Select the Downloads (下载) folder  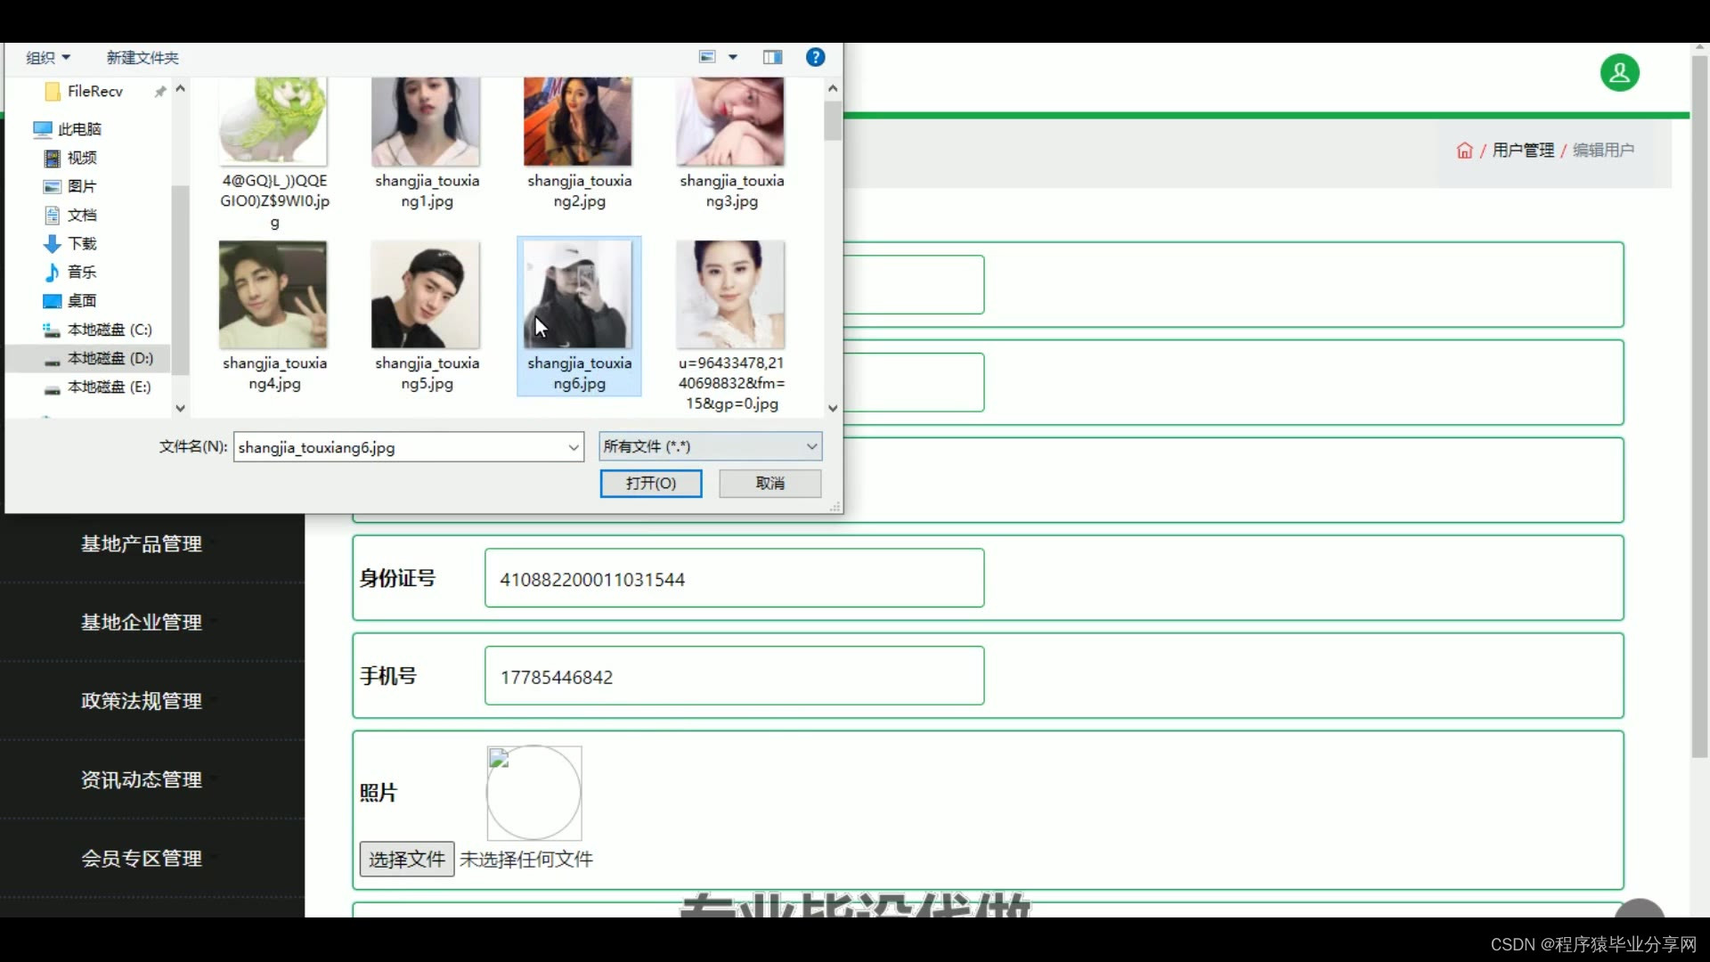pos(81,243)
